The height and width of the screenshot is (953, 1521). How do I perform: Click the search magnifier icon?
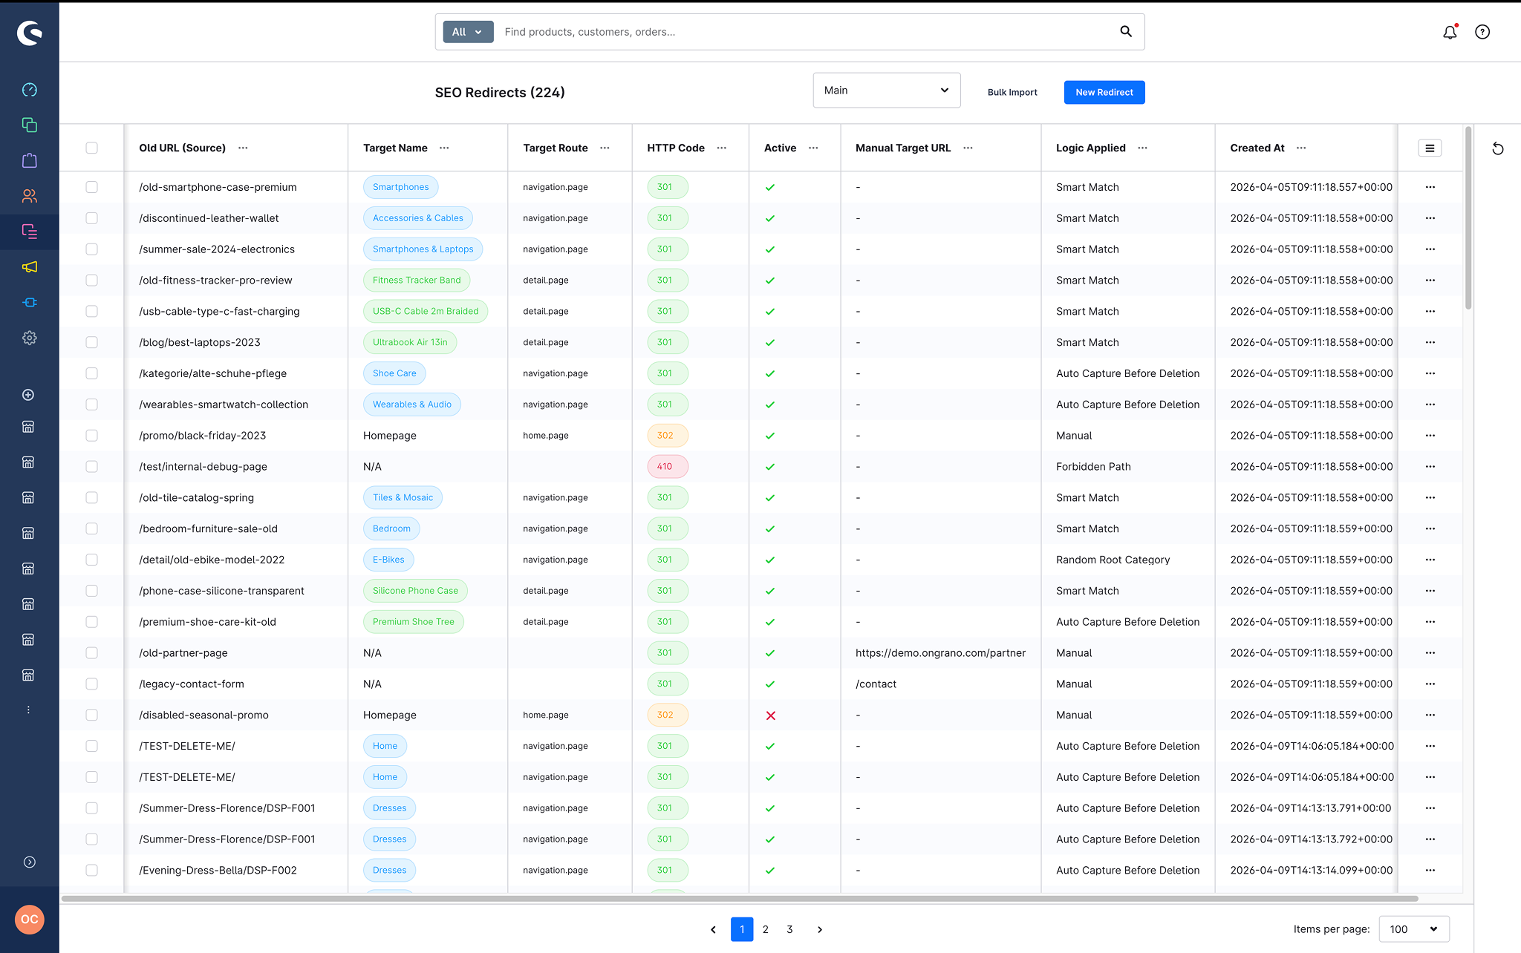point(1126,31)
